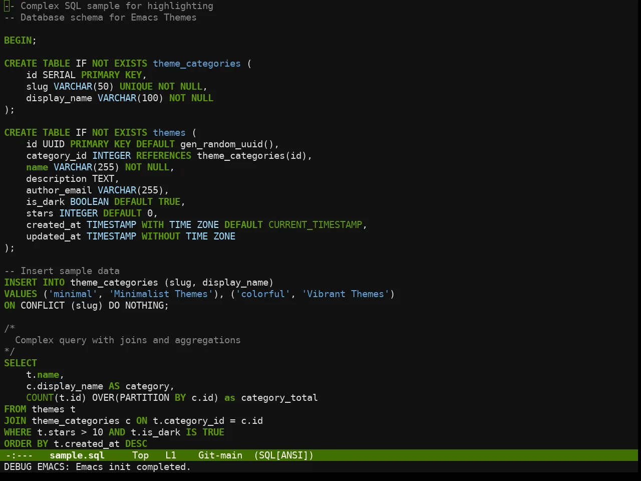641x481 pixels.
Task: Click 't.is_dark' in the WHERE clause
Action: (156, 432)
